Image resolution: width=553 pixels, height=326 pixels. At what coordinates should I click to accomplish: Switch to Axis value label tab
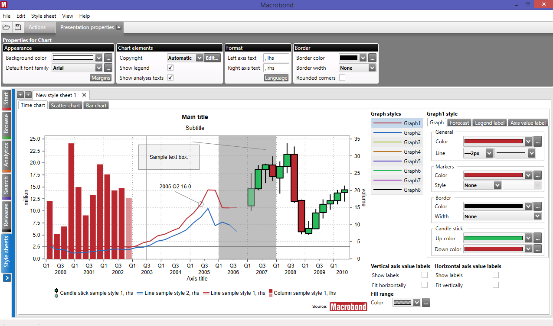pyautogui.click(x=528, y=123)
